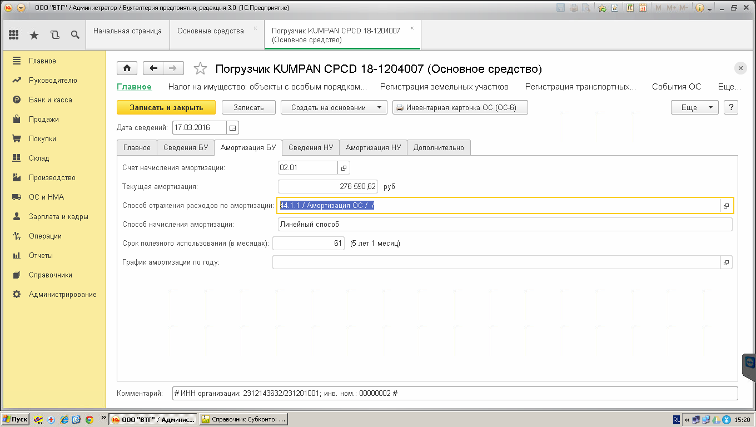Open the Internet Explorer quick launch icon
Viewport: 756px width, 427px height.
tap(64, 419)
